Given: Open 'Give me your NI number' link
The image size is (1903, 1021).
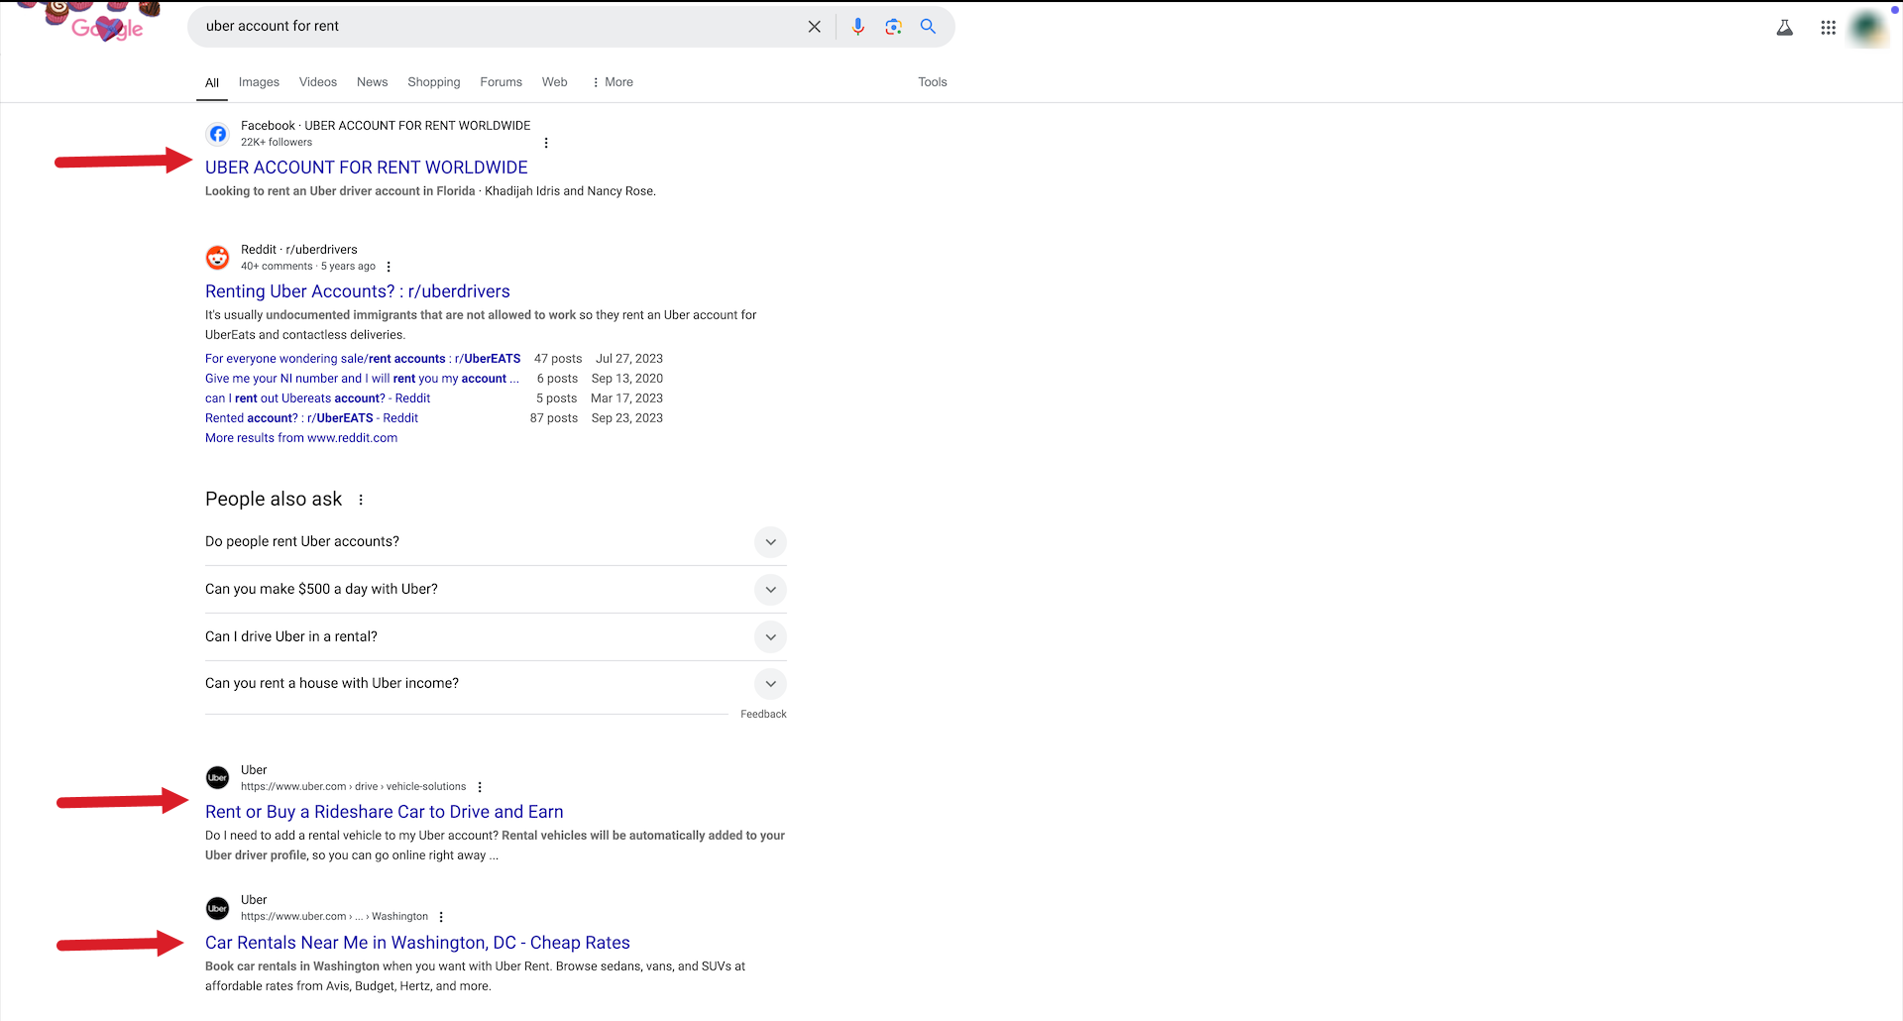Looking at the screenshot, I should 362,379.
